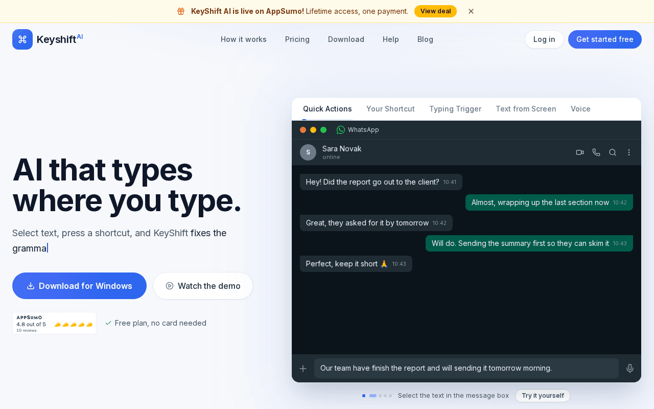Click the message box text field
This screenshot has height=409, width=654.
click(x=466, y=368)
